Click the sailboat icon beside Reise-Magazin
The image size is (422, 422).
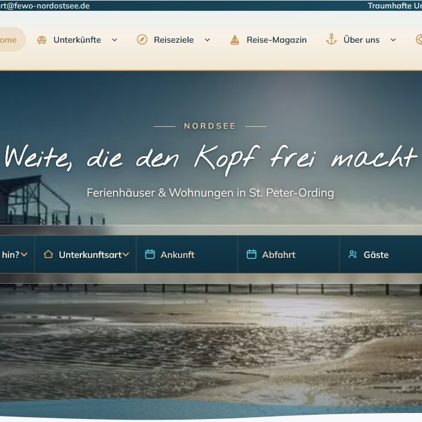point(234,40)
